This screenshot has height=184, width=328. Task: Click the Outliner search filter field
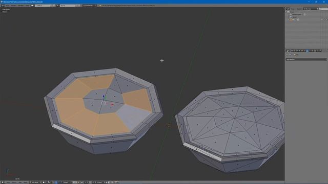point(323,9)
